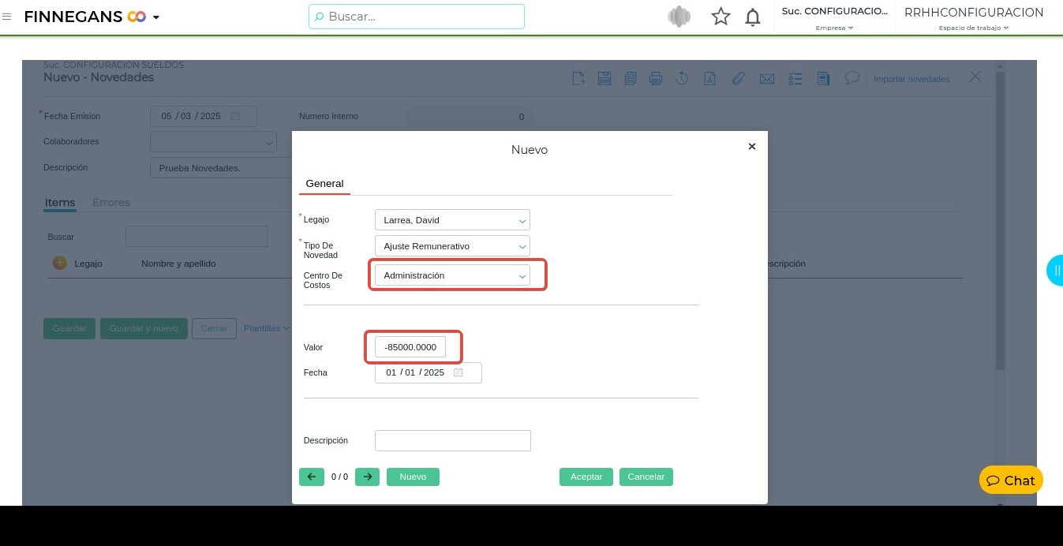Expand the Plantillas dropdown
The height and width of the screenshot is (546, 1063).
[266, 328]
